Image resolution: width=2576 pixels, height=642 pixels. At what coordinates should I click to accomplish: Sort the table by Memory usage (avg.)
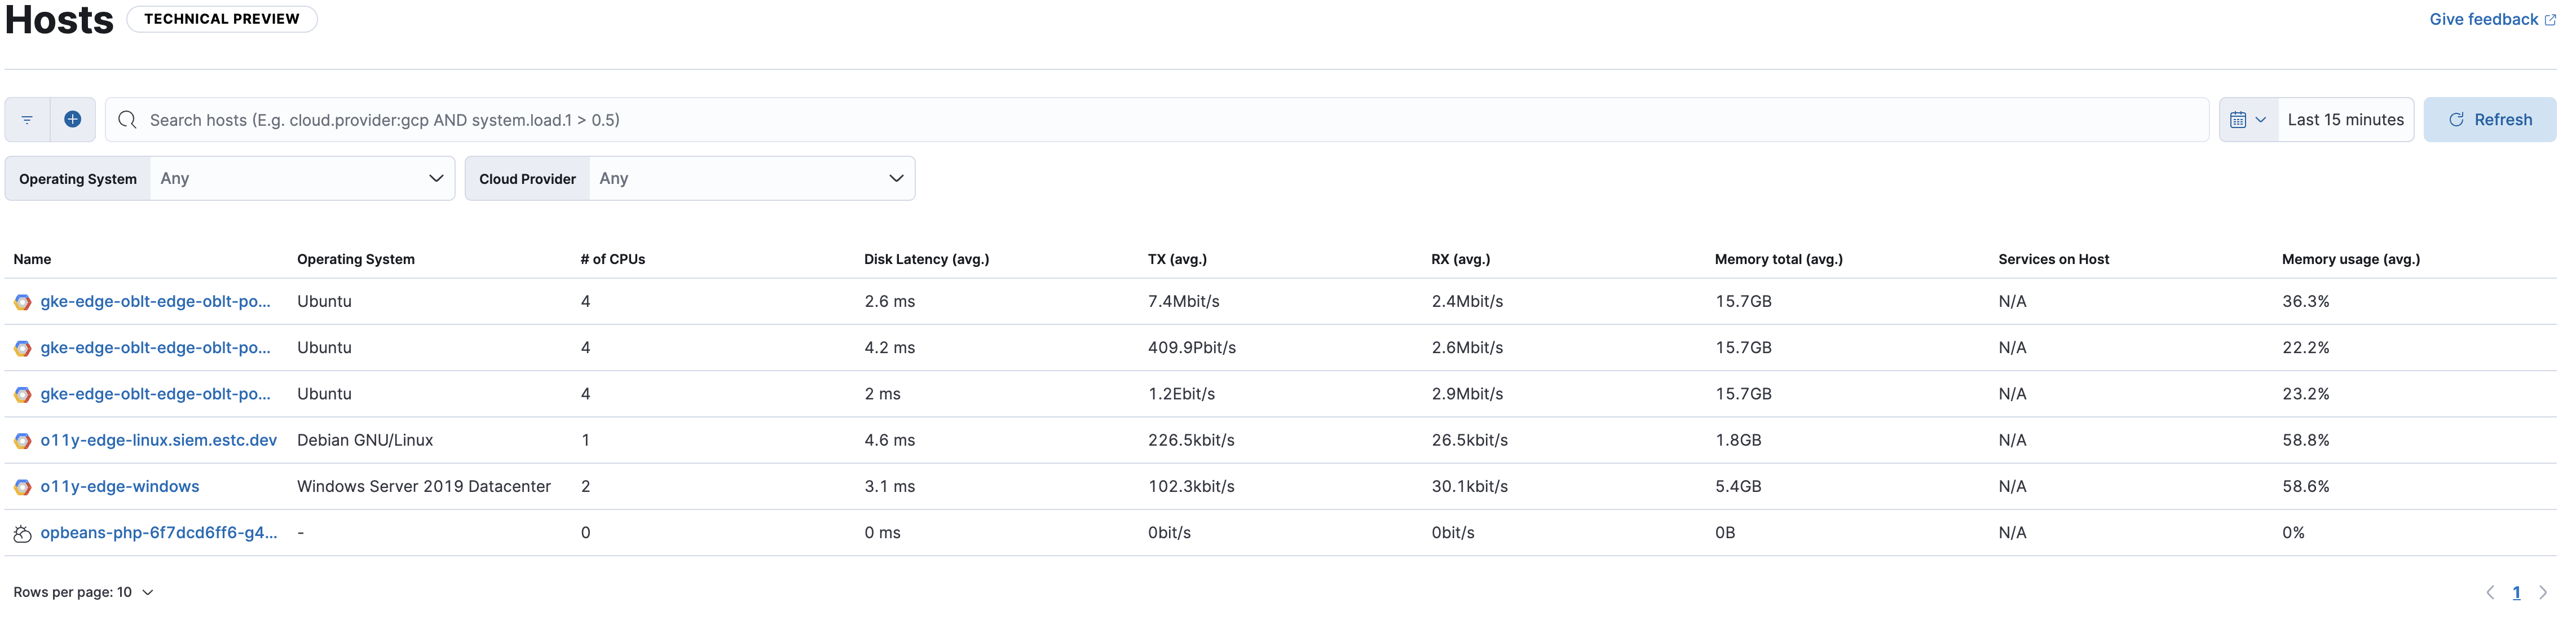2350,259
